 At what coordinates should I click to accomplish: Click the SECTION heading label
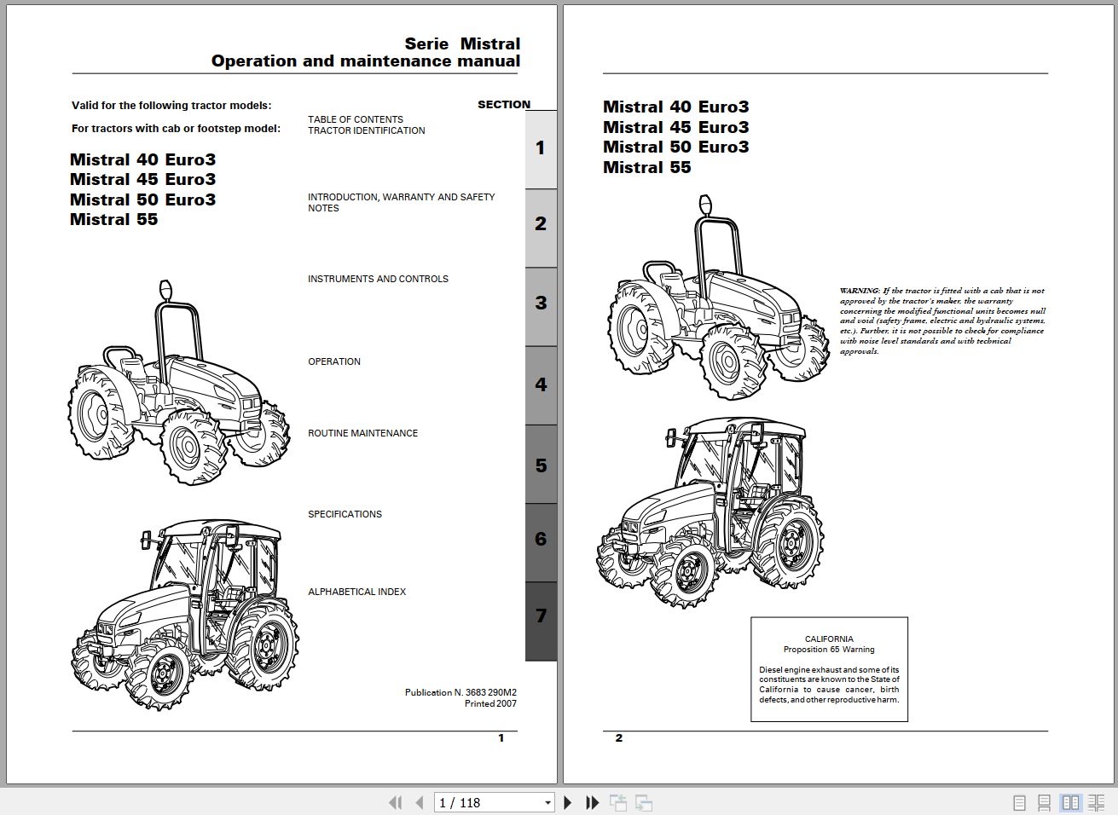tap(504, 104)
